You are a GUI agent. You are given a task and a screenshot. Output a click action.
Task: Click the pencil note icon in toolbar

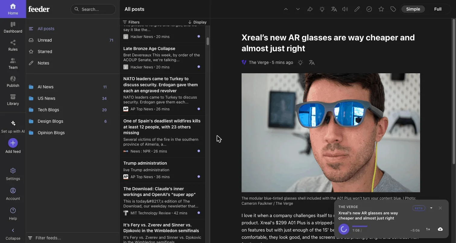[357, 9]
